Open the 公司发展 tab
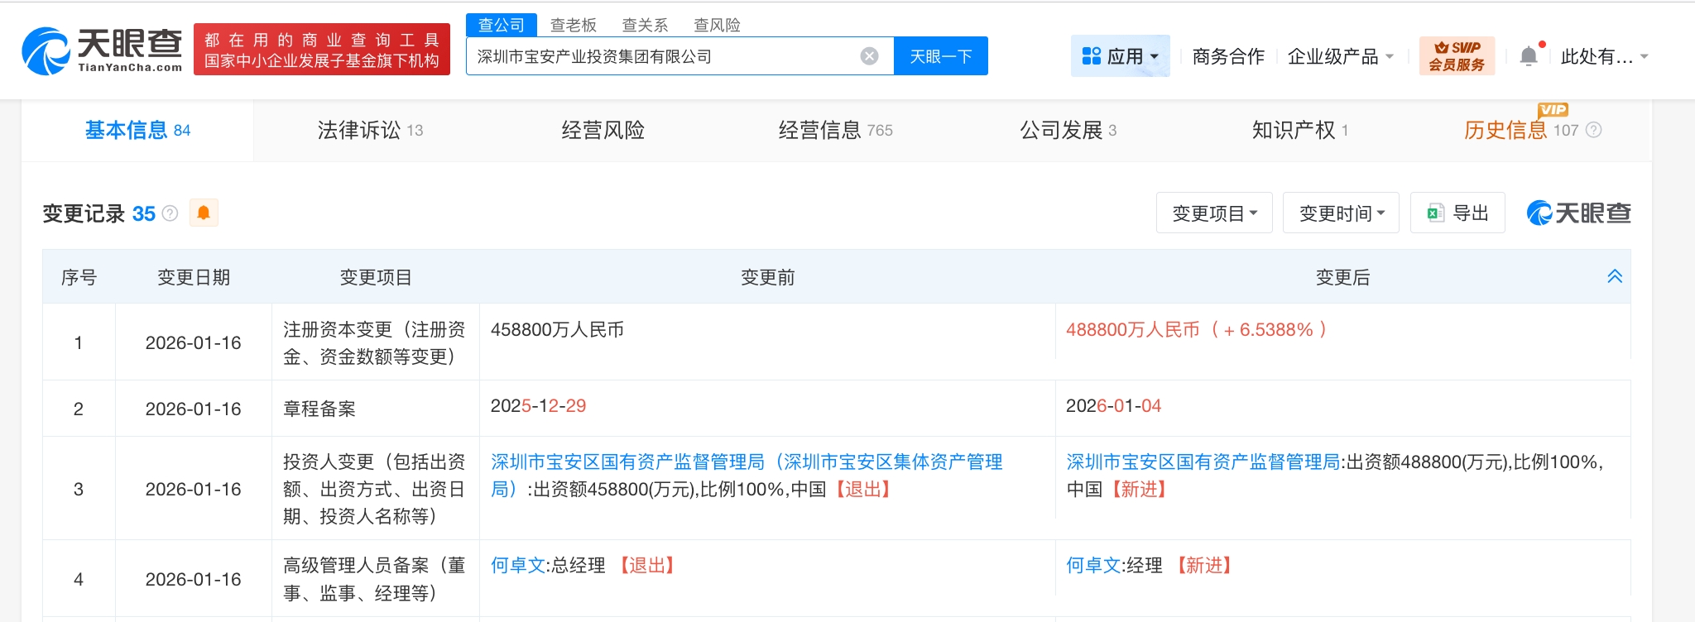Screen dimensions: 1695x622 tap(1068, 130)
